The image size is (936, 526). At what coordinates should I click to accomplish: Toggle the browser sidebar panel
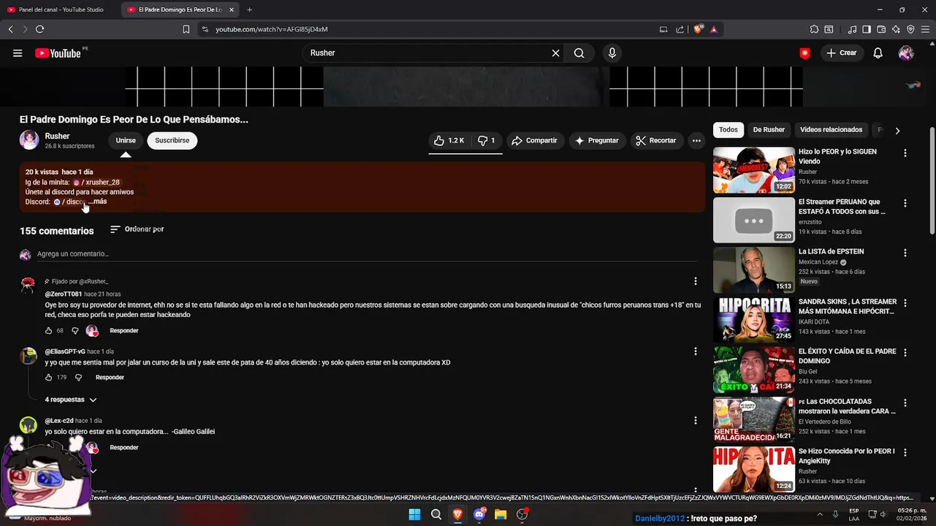[867, 29]
